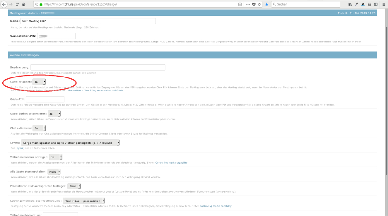The height and width of the screenshot is (216, 388).
Task: Open the Firefox downloads arrow
Action: 266,4
